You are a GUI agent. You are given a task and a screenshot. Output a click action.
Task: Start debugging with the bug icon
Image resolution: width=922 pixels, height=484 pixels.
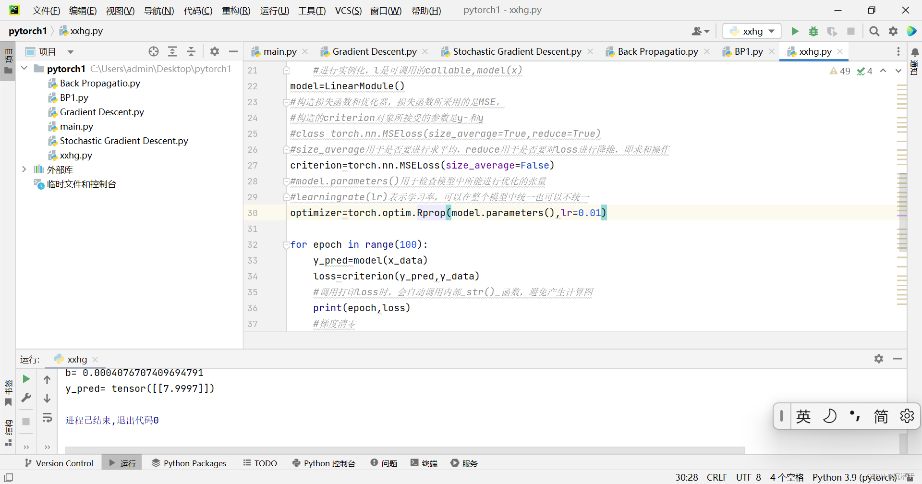[x=813, y=31]
